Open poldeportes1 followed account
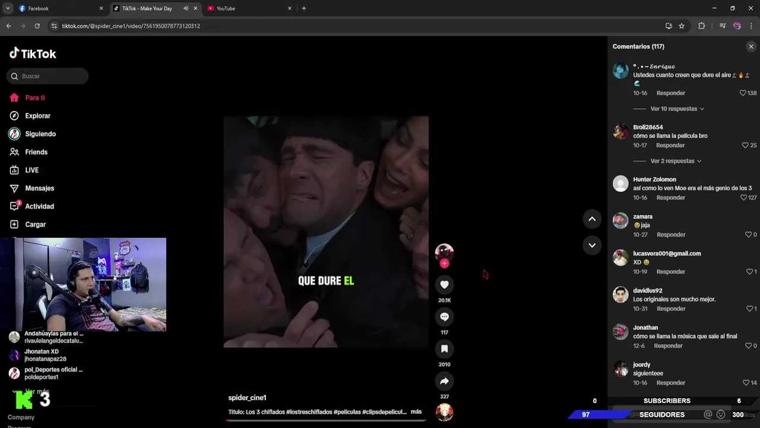This screenshot has width=760, height=428. point(47,373)
